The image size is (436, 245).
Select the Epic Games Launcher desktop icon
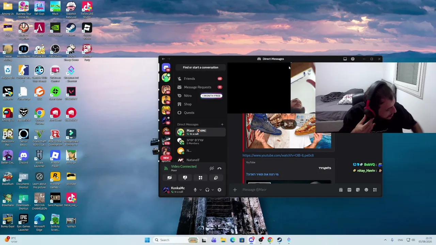[x=24, y=223]
